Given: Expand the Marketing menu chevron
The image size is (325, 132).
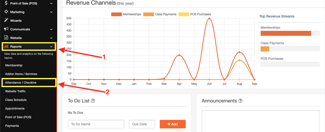Looking at the screenshot, I should 51,12.
